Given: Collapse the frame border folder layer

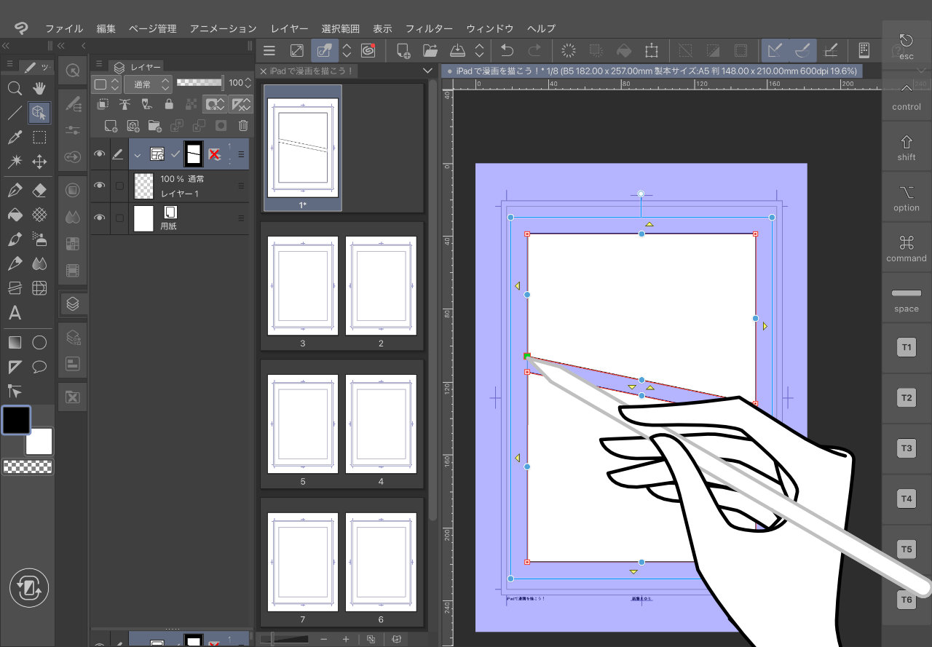Looking at the screenshot, I should tap(137, 154).
